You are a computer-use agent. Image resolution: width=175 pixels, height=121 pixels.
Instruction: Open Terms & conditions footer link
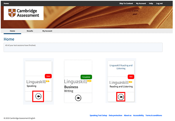[x=154, y=115]
